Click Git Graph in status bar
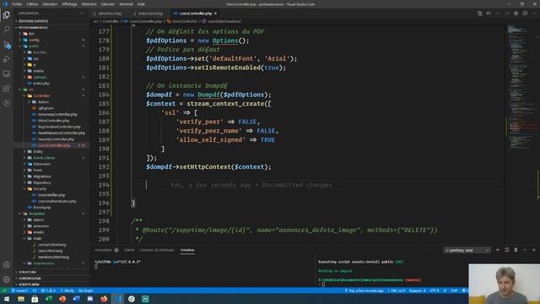The height and width of the screenshot is (304, 540). pos(86,290)
